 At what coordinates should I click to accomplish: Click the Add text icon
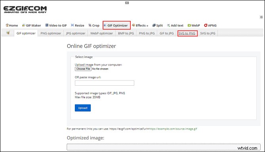(x=168, y=25)
